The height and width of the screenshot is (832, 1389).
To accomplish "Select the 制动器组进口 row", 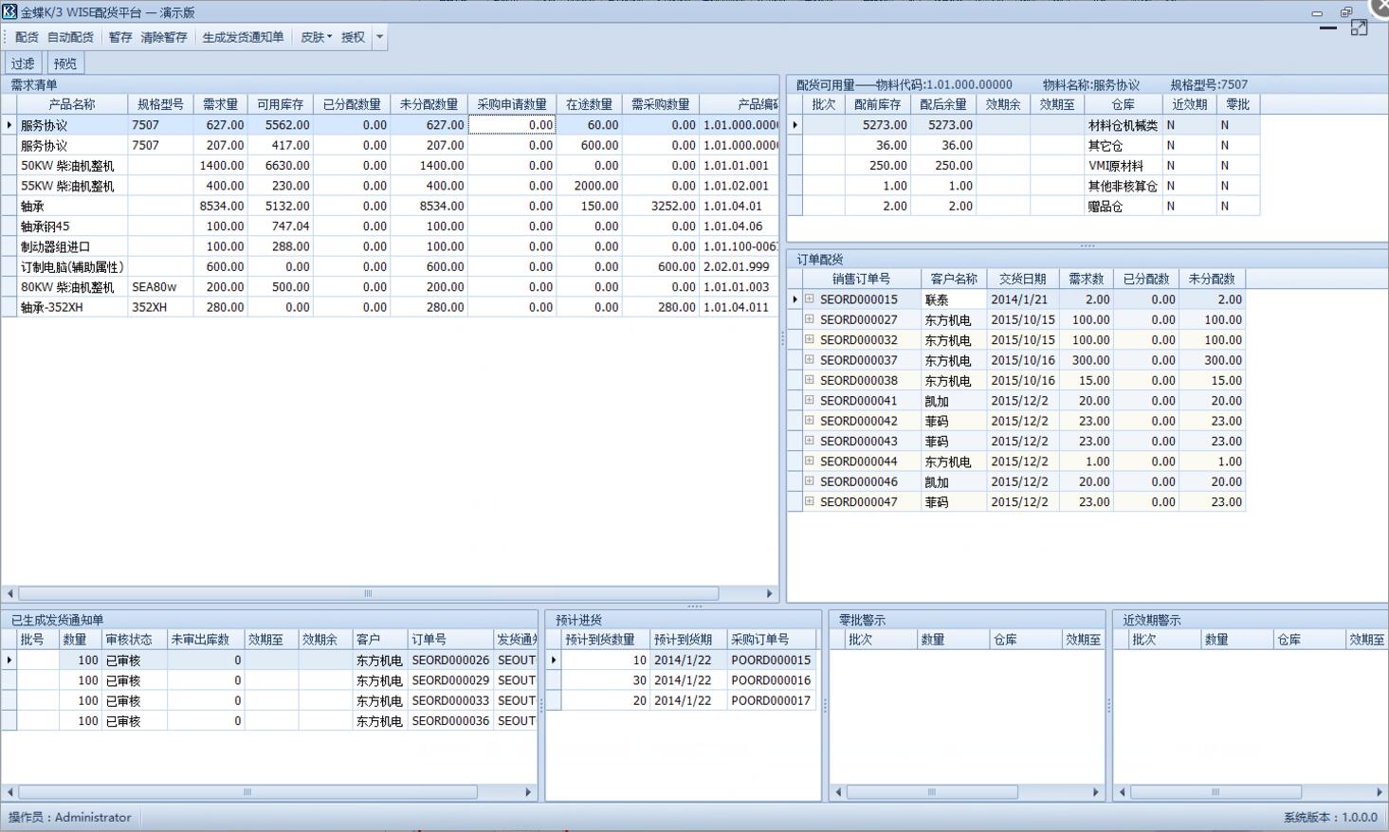I will (390, 246).
